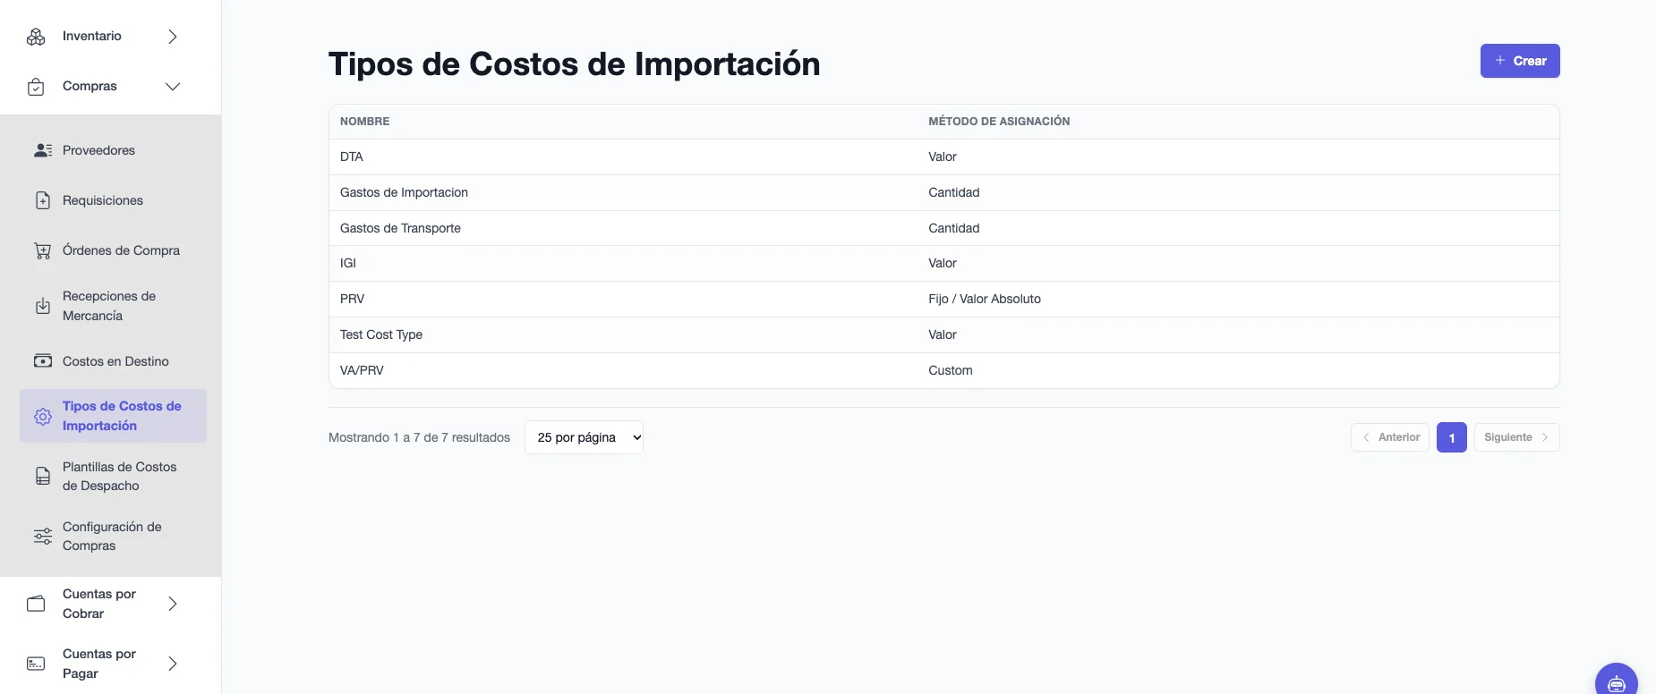Click the Tipos de Costos gear icon
1656x694 pixels.
pyautogui.click(x=43, y=416)
